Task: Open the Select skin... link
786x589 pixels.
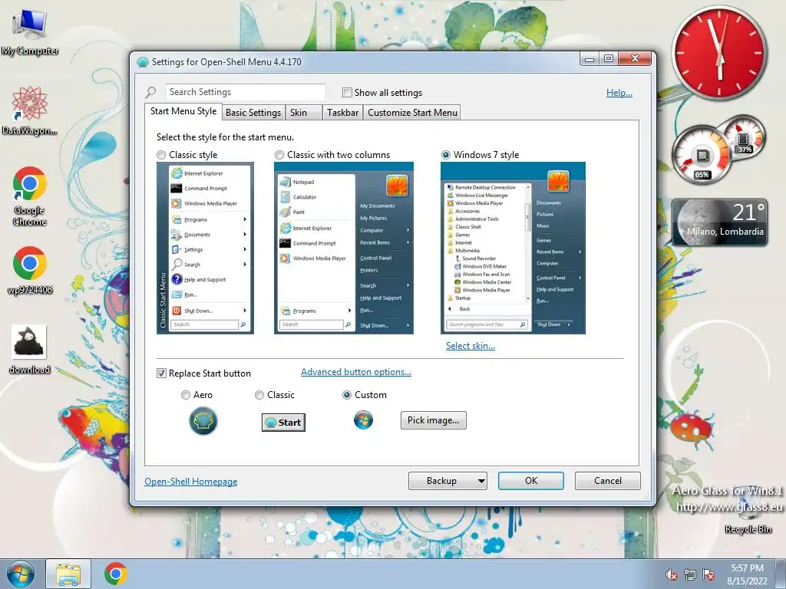Action: tap(471, 346)
